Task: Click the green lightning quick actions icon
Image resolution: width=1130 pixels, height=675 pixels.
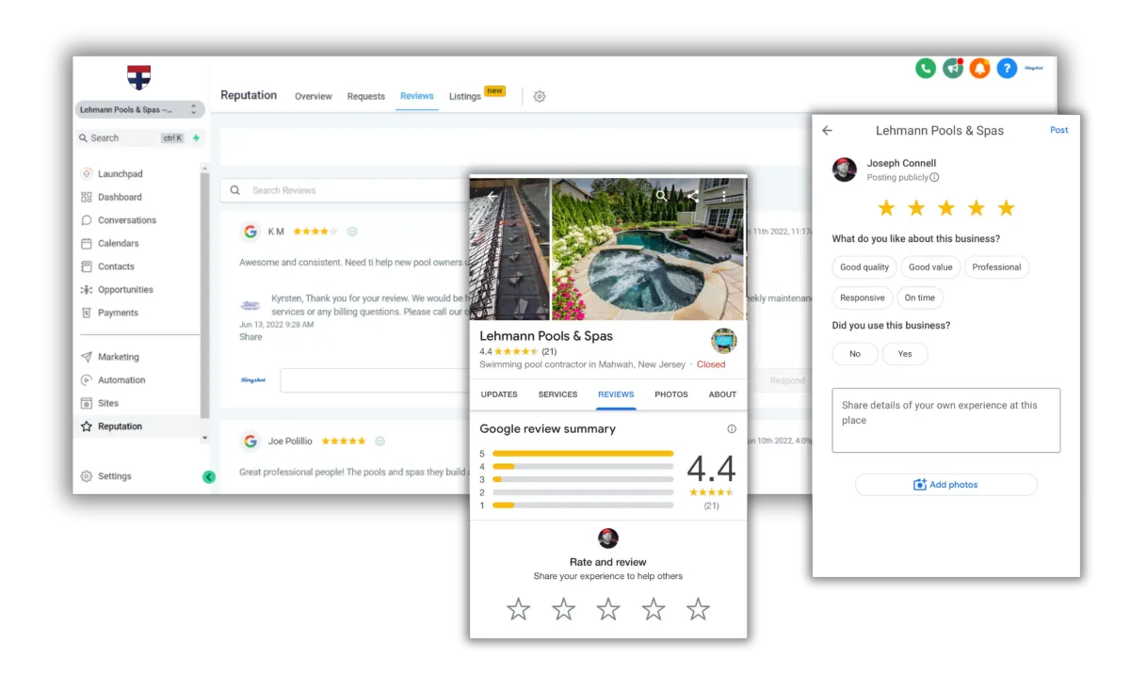Action: tap(196, 137)
